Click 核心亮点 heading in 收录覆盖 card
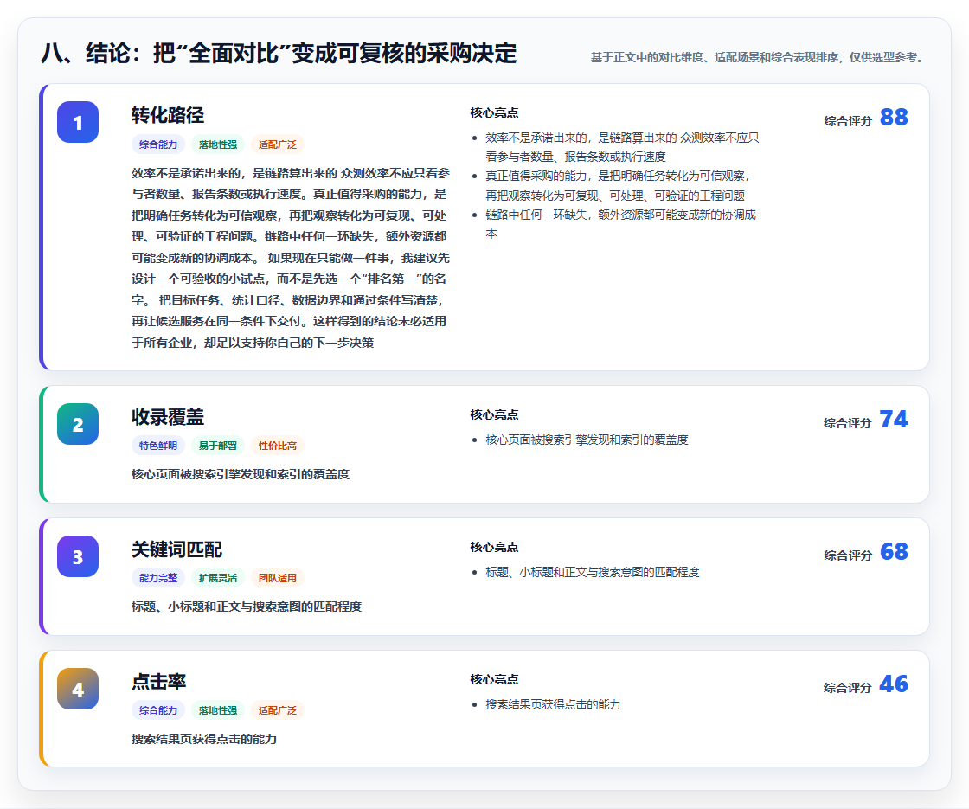969x809 pixels. pos(494,414)
